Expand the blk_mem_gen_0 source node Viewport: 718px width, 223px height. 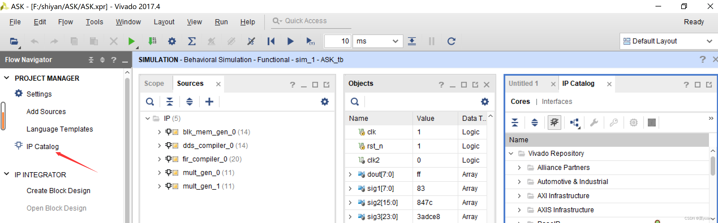click(159, 132)
